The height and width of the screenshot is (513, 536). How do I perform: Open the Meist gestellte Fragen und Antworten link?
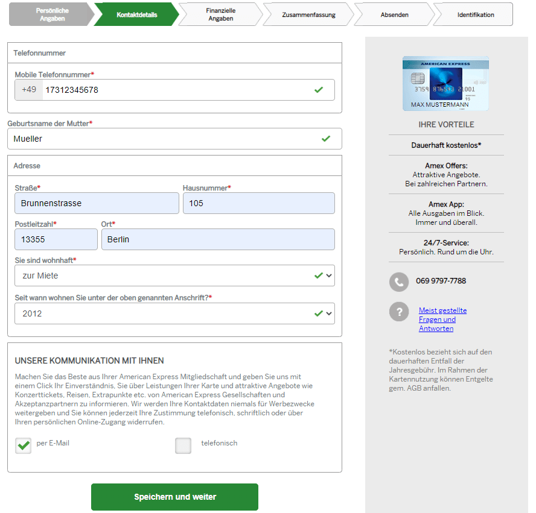[442, 319]
